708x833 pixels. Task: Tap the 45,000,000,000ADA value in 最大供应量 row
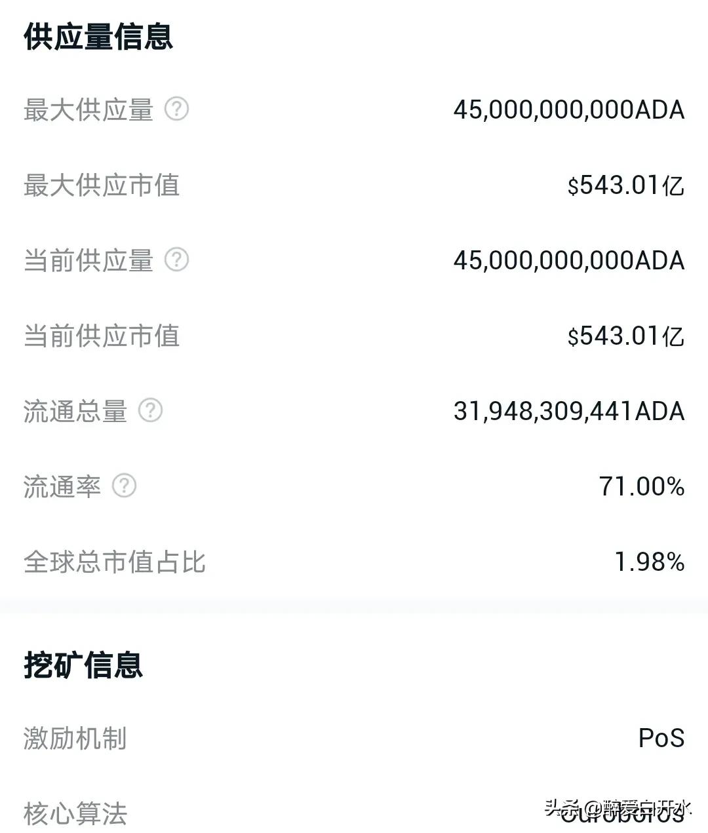point(569,109)
